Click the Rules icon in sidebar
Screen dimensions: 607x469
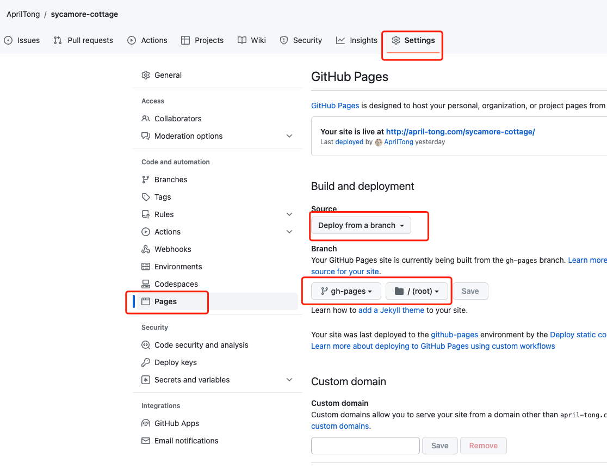click(x=146, y=214)
